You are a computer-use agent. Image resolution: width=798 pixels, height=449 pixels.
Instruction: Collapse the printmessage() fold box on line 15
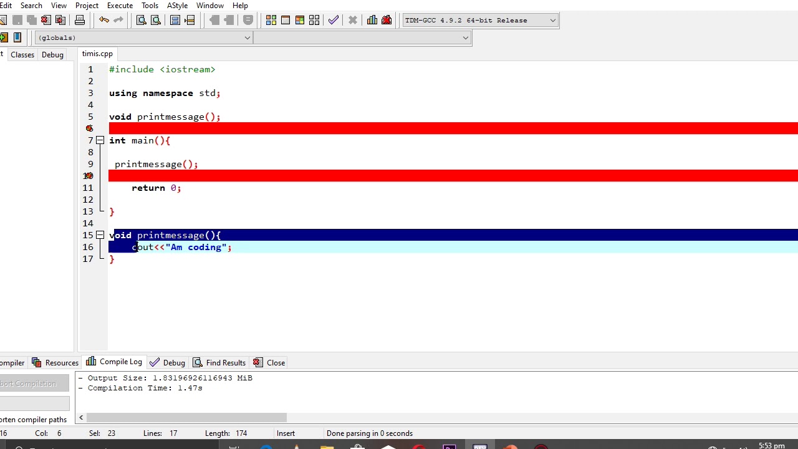click(100, 235)
